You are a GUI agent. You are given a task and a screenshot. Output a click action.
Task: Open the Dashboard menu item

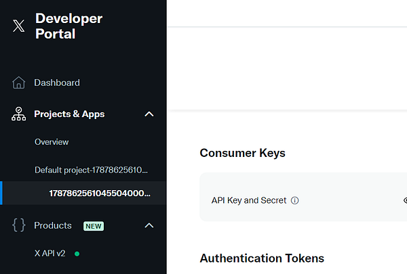(57, 83)
